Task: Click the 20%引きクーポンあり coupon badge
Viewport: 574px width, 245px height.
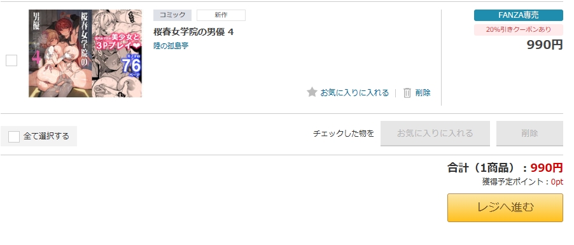Action: coord(519,30)
